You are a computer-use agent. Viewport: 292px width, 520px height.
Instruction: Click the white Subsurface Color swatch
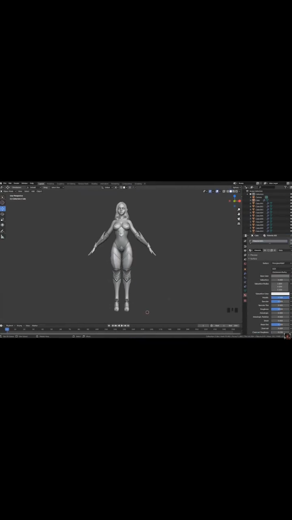[281, 294]
